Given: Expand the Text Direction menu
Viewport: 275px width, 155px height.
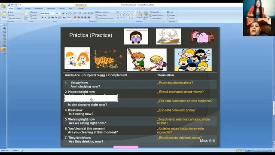Looking at the screenshot, I should [x=103, y=12].
